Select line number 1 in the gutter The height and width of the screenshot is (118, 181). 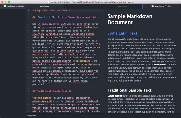28,11
